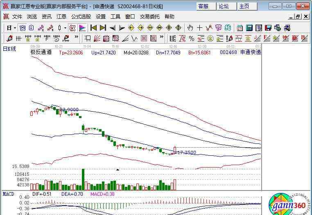Open the calculator icon

coord(249,28)
